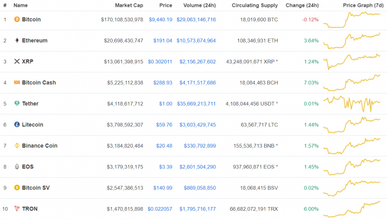Open Tether 7-day price graph
The height and width of the screenshot is (220, 387).
click(x=352, y=104)
